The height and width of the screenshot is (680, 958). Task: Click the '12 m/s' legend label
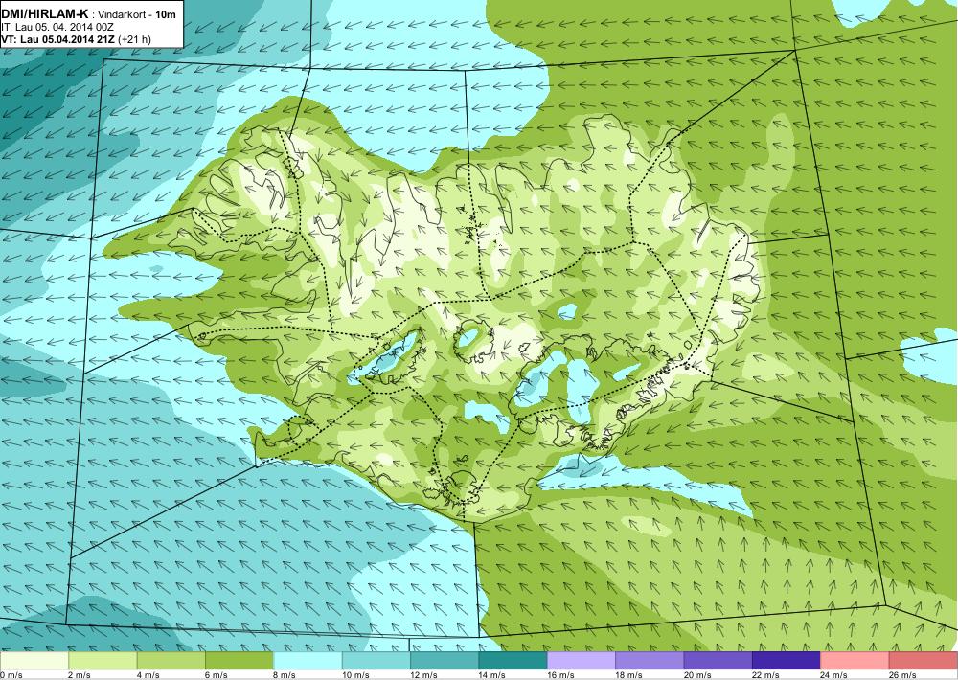tap(424, 675)
